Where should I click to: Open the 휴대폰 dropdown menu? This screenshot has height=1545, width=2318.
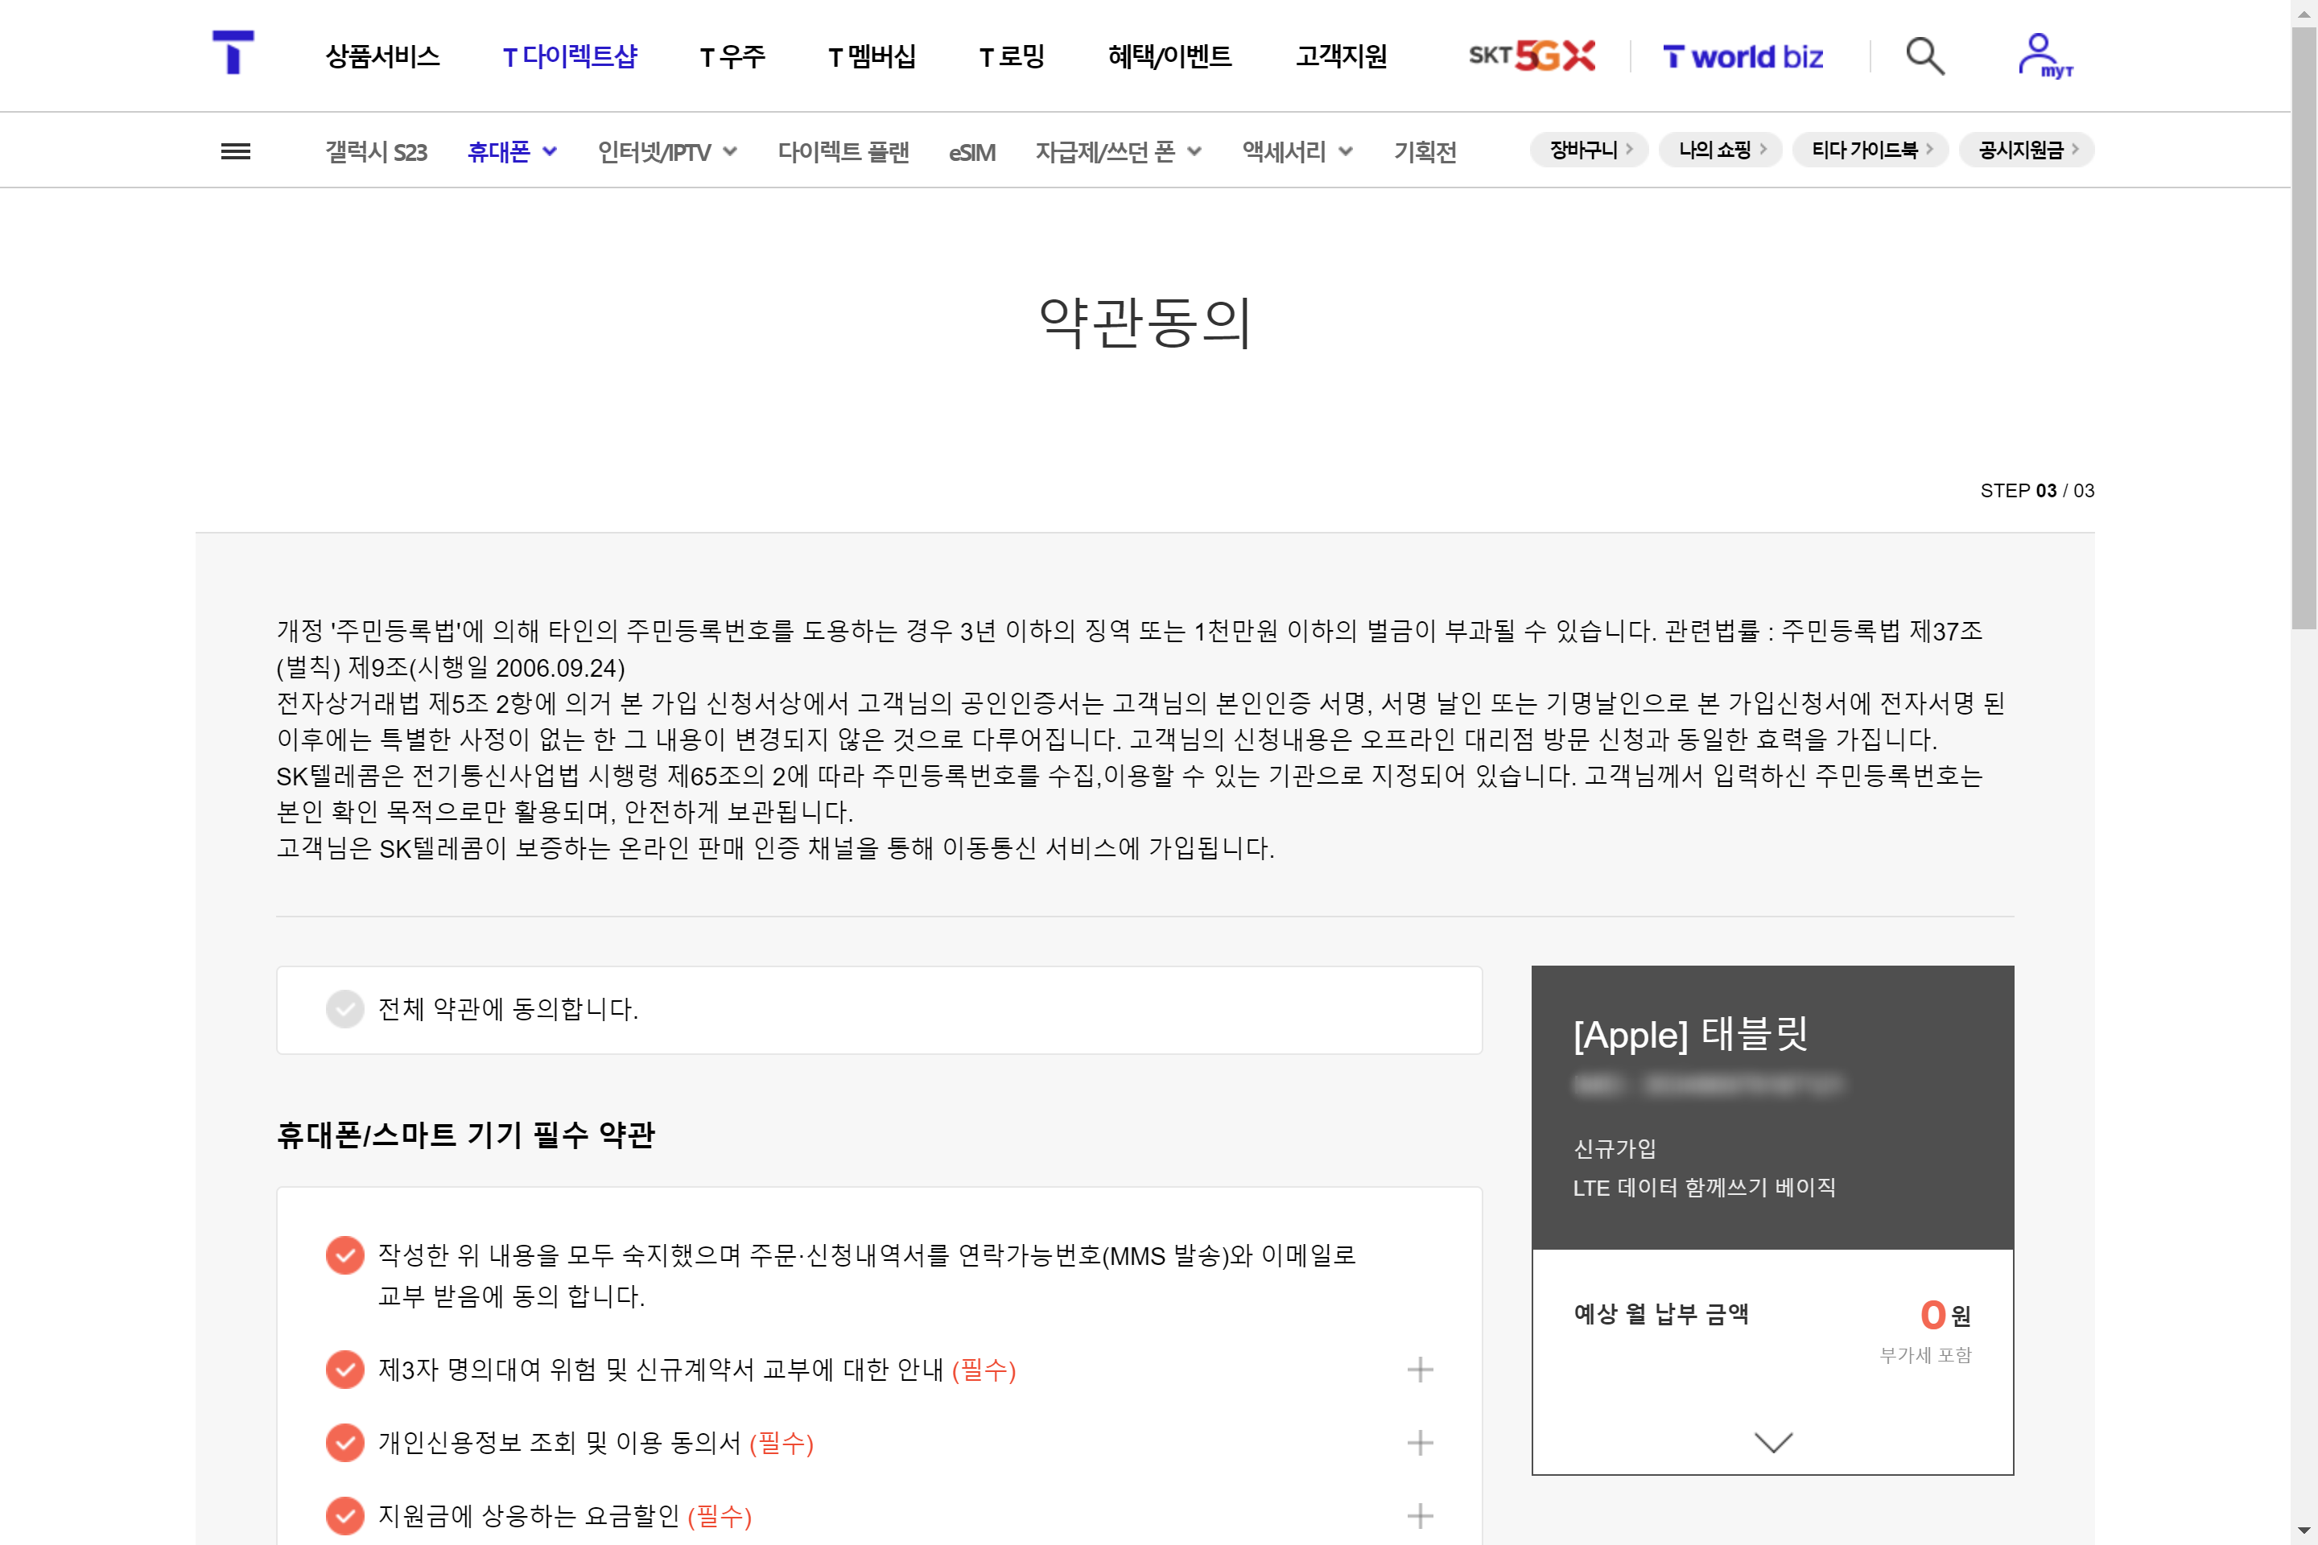click(512, 152)
